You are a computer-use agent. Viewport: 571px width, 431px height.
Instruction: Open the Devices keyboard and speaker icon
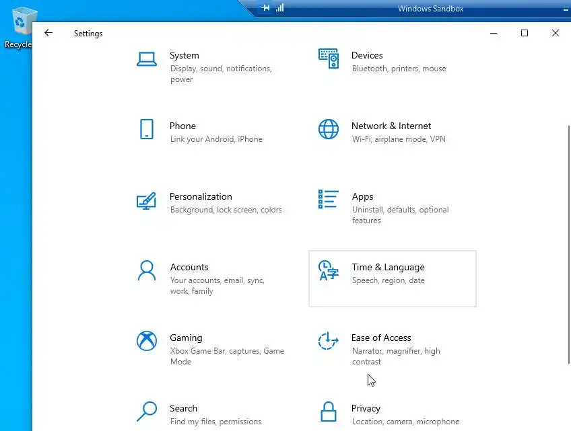[329, 58]
